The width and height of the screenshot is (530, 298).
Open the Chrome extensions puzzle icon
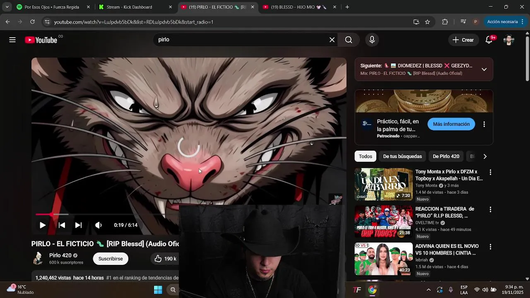(445, 22)
